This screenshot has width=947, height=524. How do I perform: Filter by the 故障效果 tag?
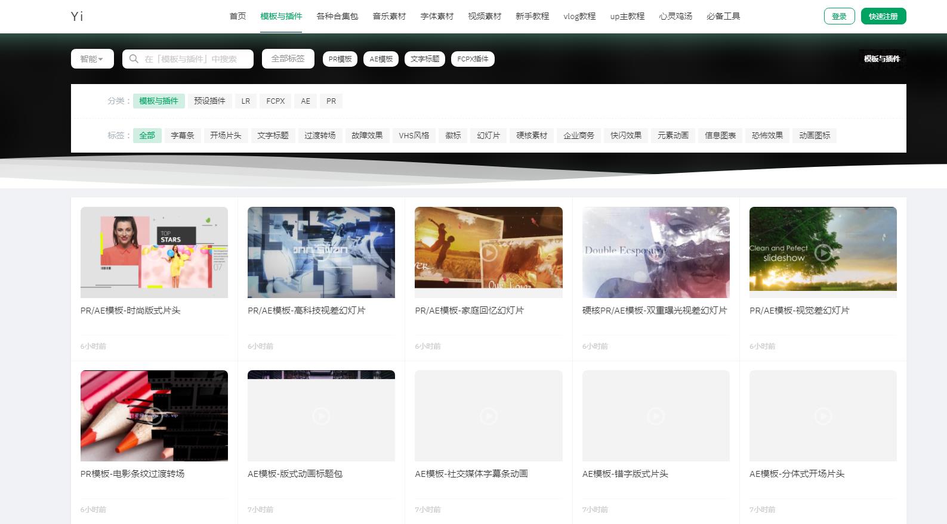(367, 135)
